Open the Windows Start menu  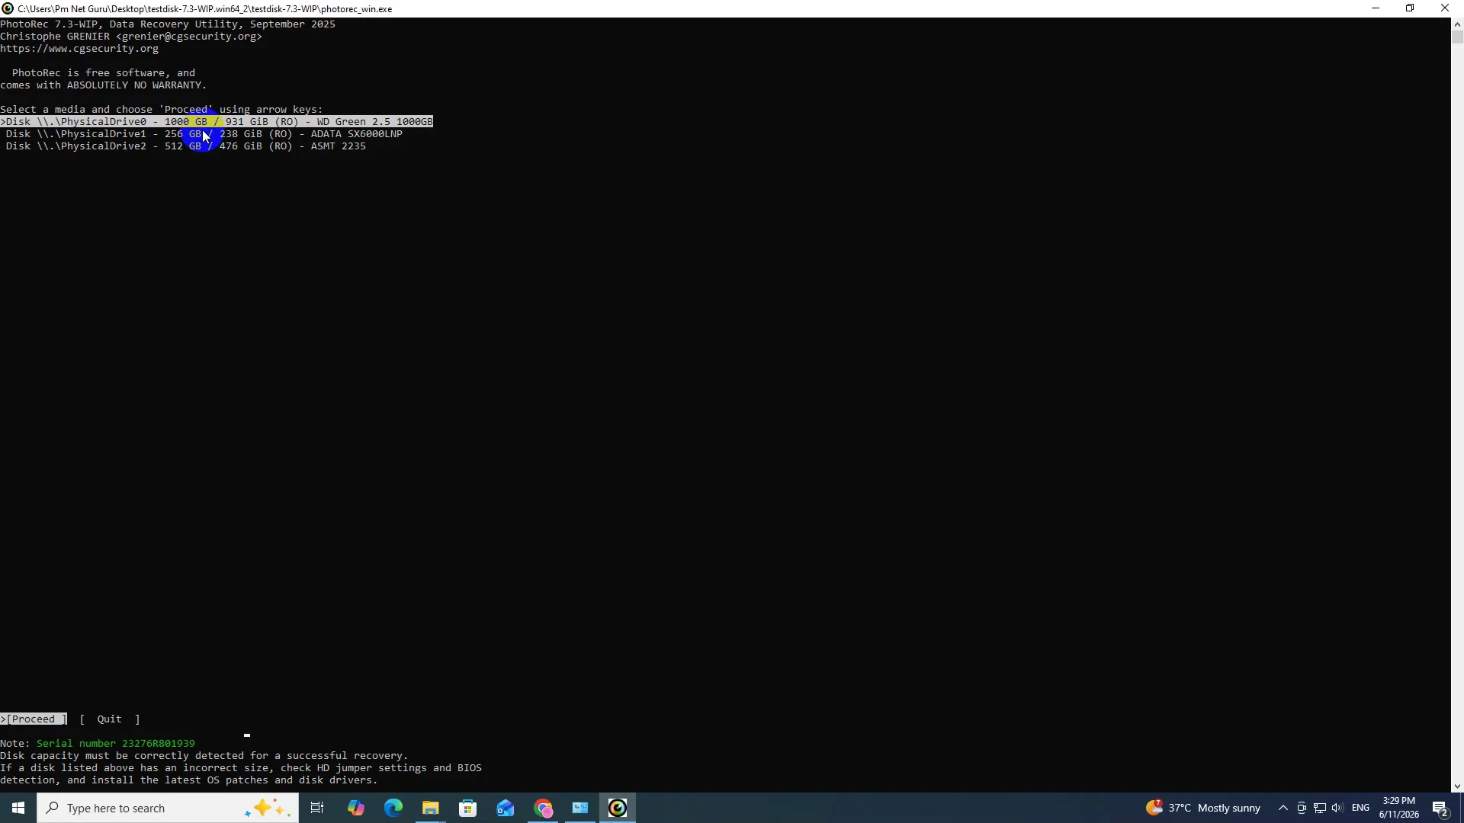tap(18, 808)
